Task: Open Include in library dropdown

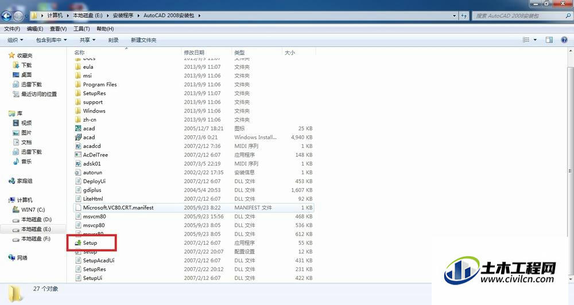Action: 51,40
